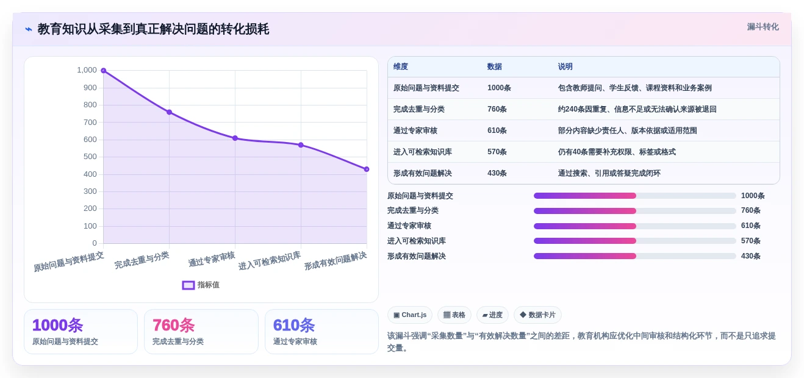Open the 610条 data card
Screen dimensions: 804x378
point(321,332)
